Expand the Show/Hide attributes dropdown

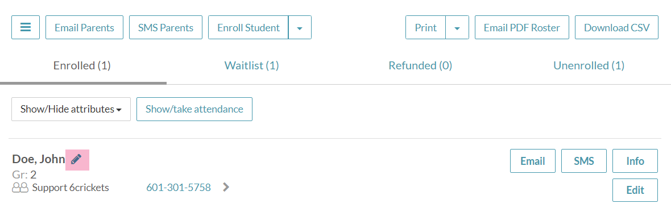coord(71,109)
